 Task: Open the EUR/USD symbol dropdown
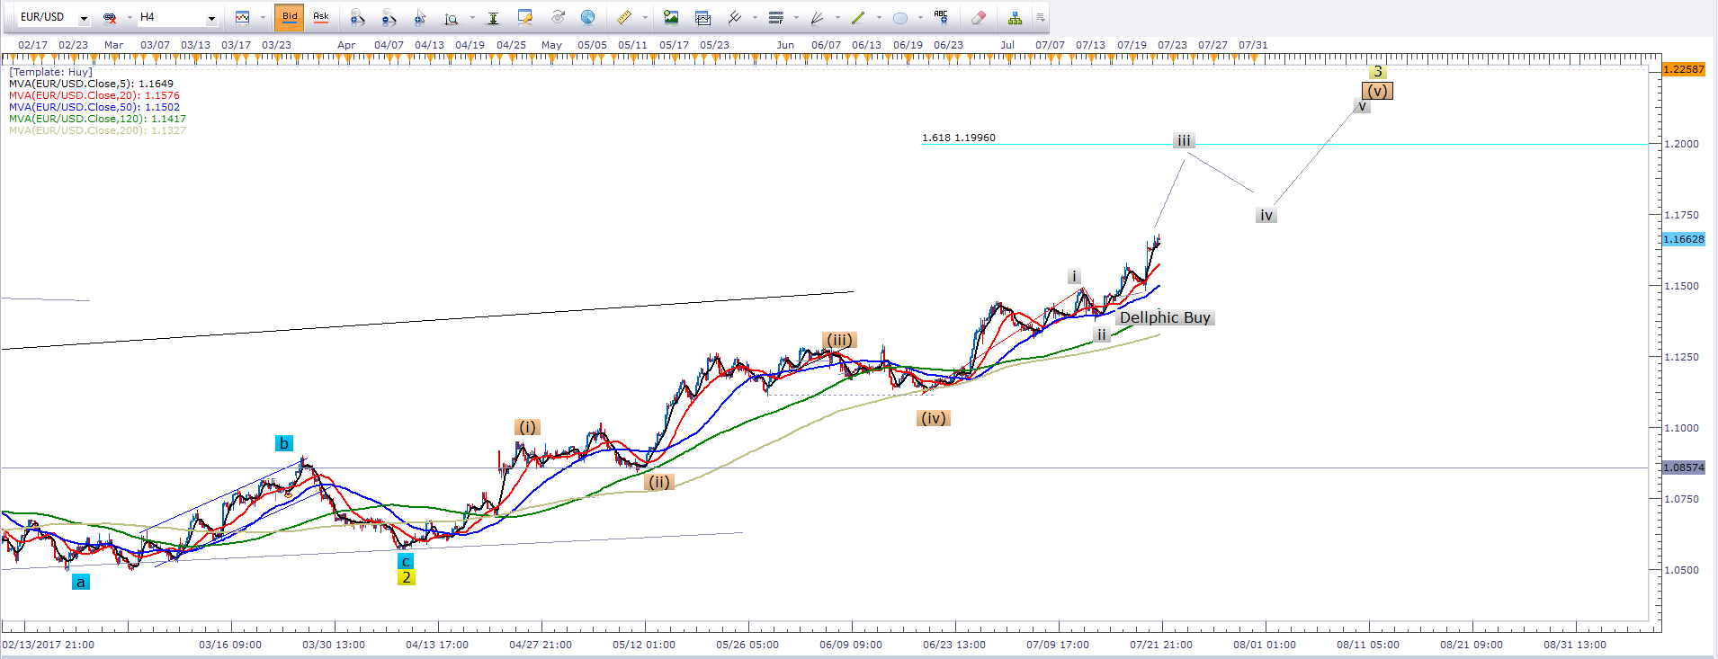[84, 18]
